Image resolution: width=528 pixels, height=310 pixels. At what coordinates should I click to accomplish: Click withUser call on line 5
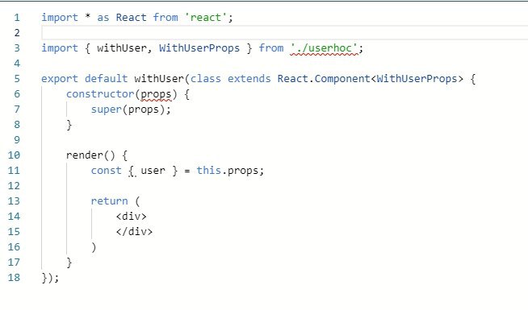tap(159, 79)
